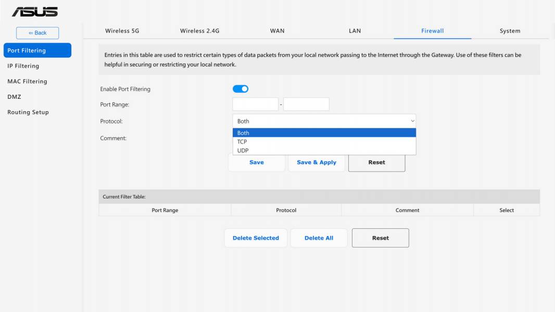Choose TCP in Protocol list
555x312 pixels.
[x=324, y=141]
